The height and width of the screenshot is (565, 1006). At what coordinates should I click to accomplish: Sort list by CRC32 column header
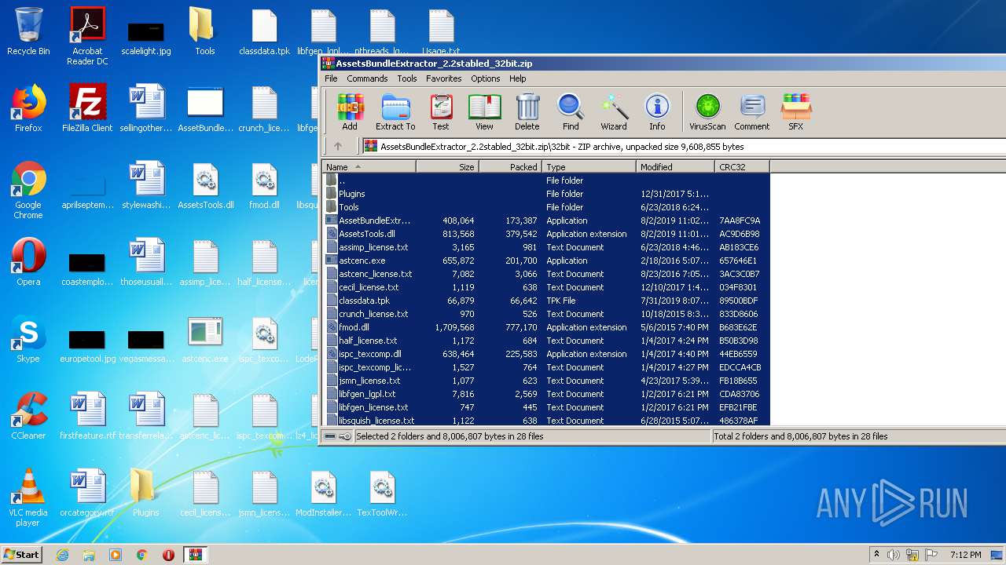point(742,166)
